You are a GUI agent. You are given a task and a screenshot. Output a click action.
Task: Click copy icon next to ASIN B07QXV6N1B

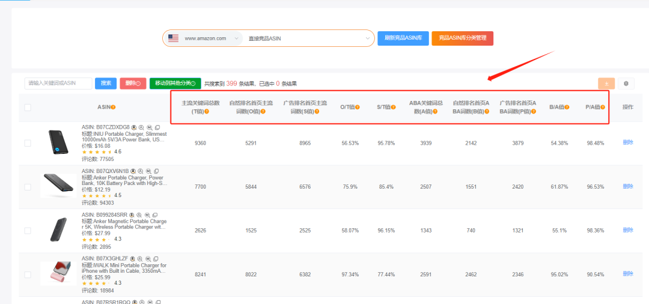tap(156, 171)
